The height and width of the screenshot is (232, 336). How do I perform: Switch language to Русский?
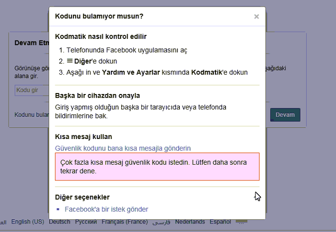86,222
